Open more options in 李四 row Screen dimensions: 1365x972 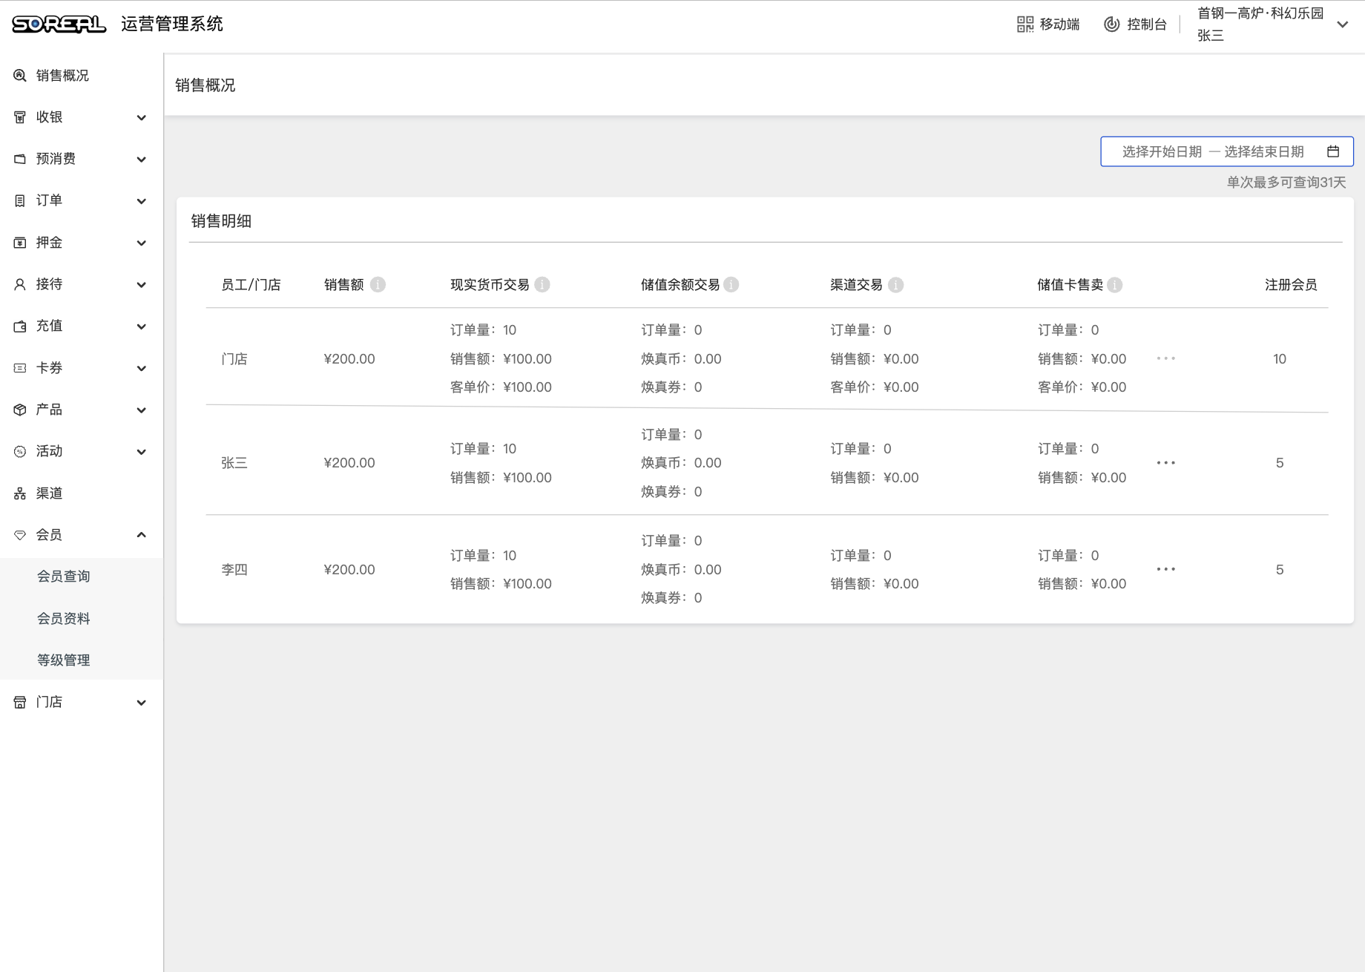click(1166, 569)
